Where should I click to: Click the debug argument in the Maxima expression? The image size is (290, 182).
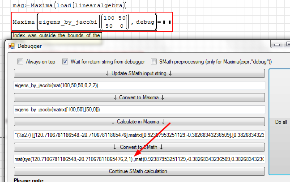pos(144,21)
